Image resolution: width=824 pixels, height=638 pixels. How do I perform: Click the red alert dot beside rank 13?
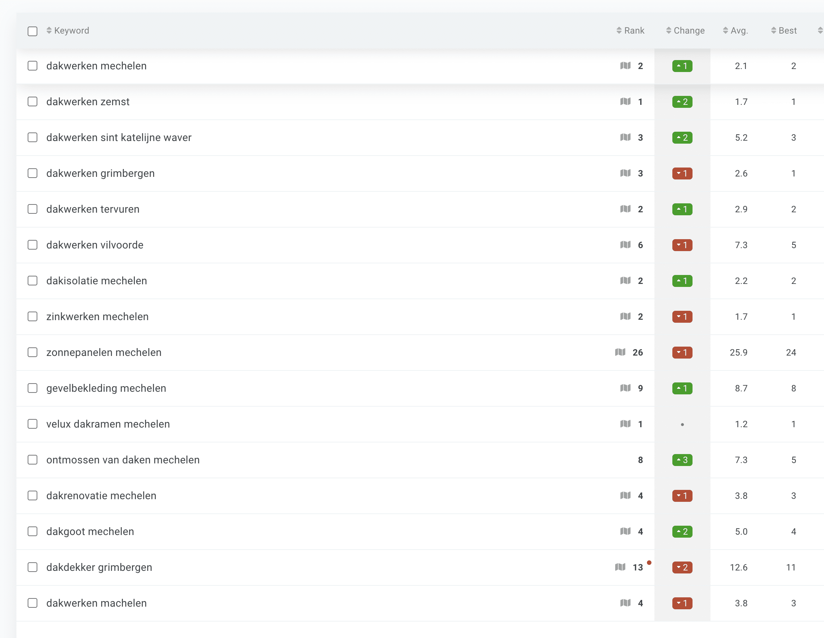649,563
